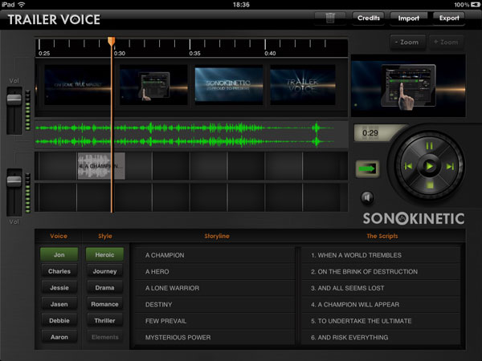Select the TRAILER VOICE video thumbnail
Screen dimensions: 482x361
coord(303,85)
